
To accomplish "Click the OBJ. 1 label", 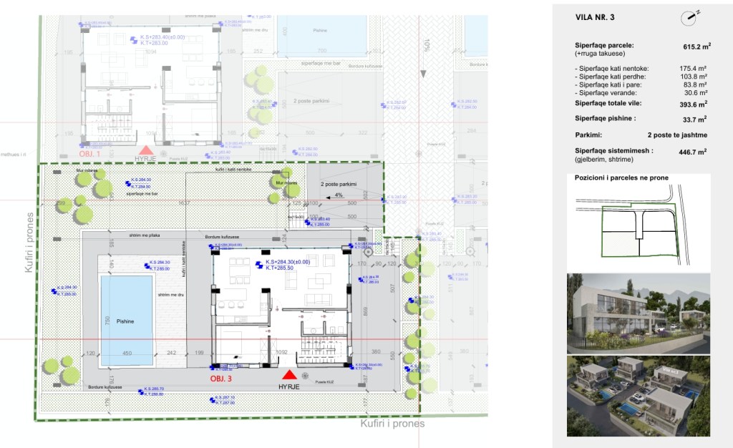I will click(90, 153).
